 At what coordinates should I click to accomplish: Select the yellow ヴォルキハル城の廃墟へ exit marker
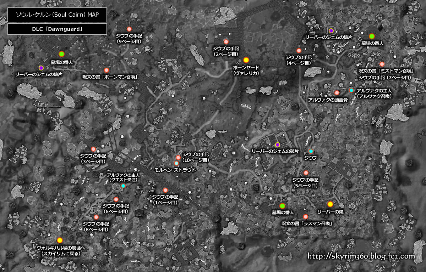(60, 240)
